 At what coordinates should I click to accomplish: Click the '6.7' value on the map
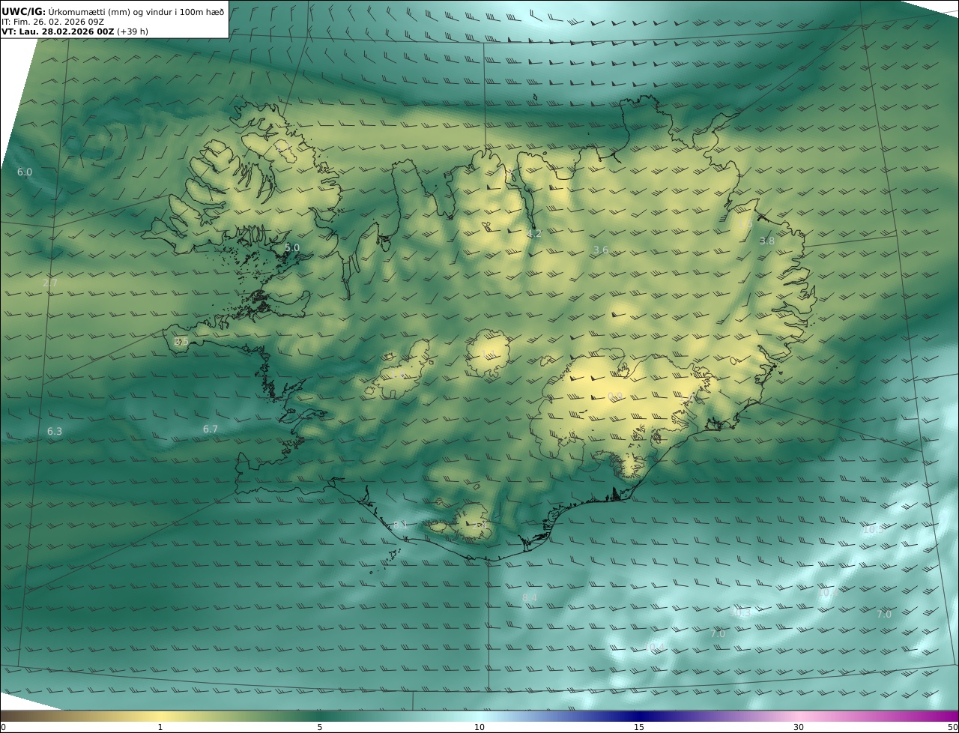211,429
